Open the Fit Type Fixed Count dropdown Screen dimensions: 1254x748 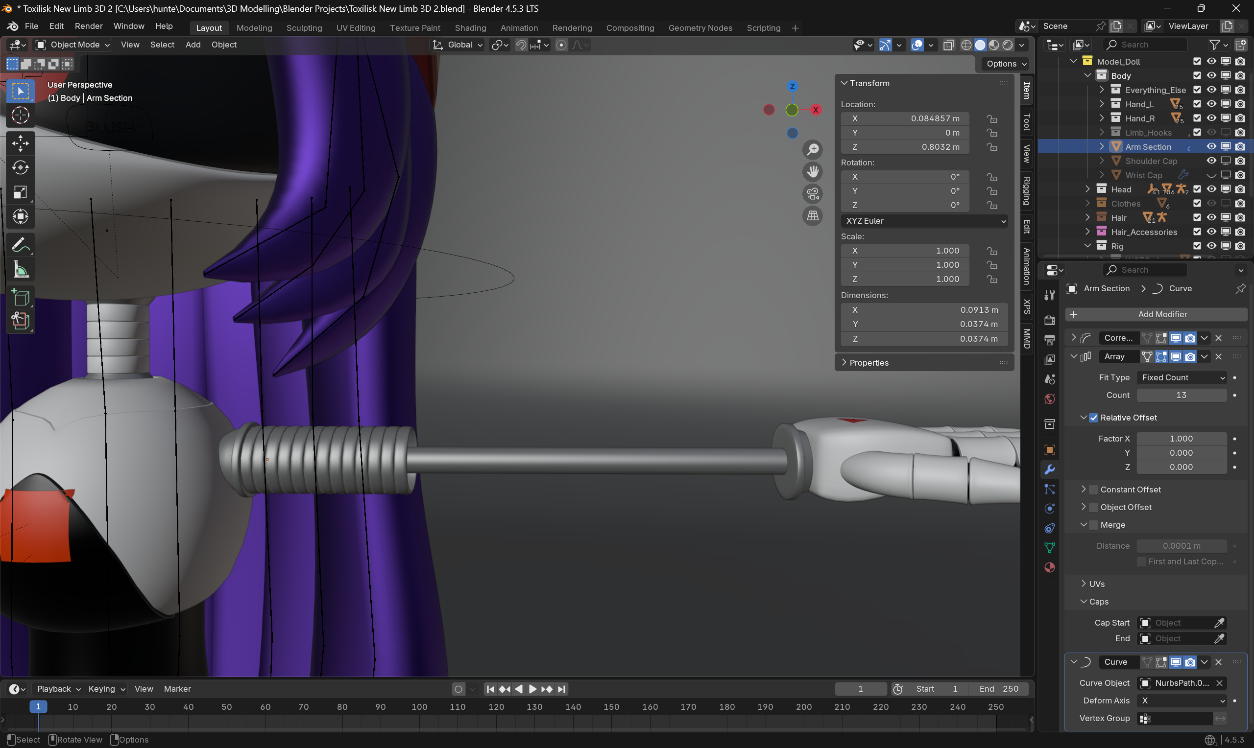[x=1182, y=377]
